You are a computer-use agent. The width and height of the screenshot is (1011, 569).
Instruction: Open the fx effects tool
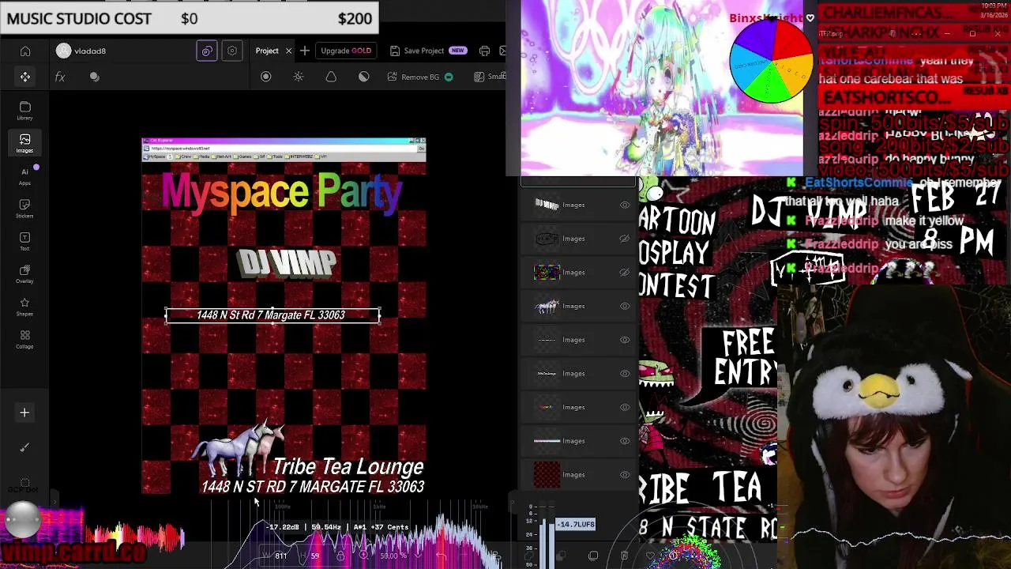[60, 77]
